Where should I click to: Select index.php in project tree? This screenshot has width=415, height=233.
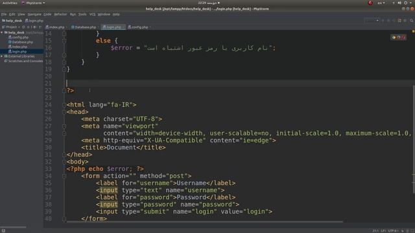[18, 47]
